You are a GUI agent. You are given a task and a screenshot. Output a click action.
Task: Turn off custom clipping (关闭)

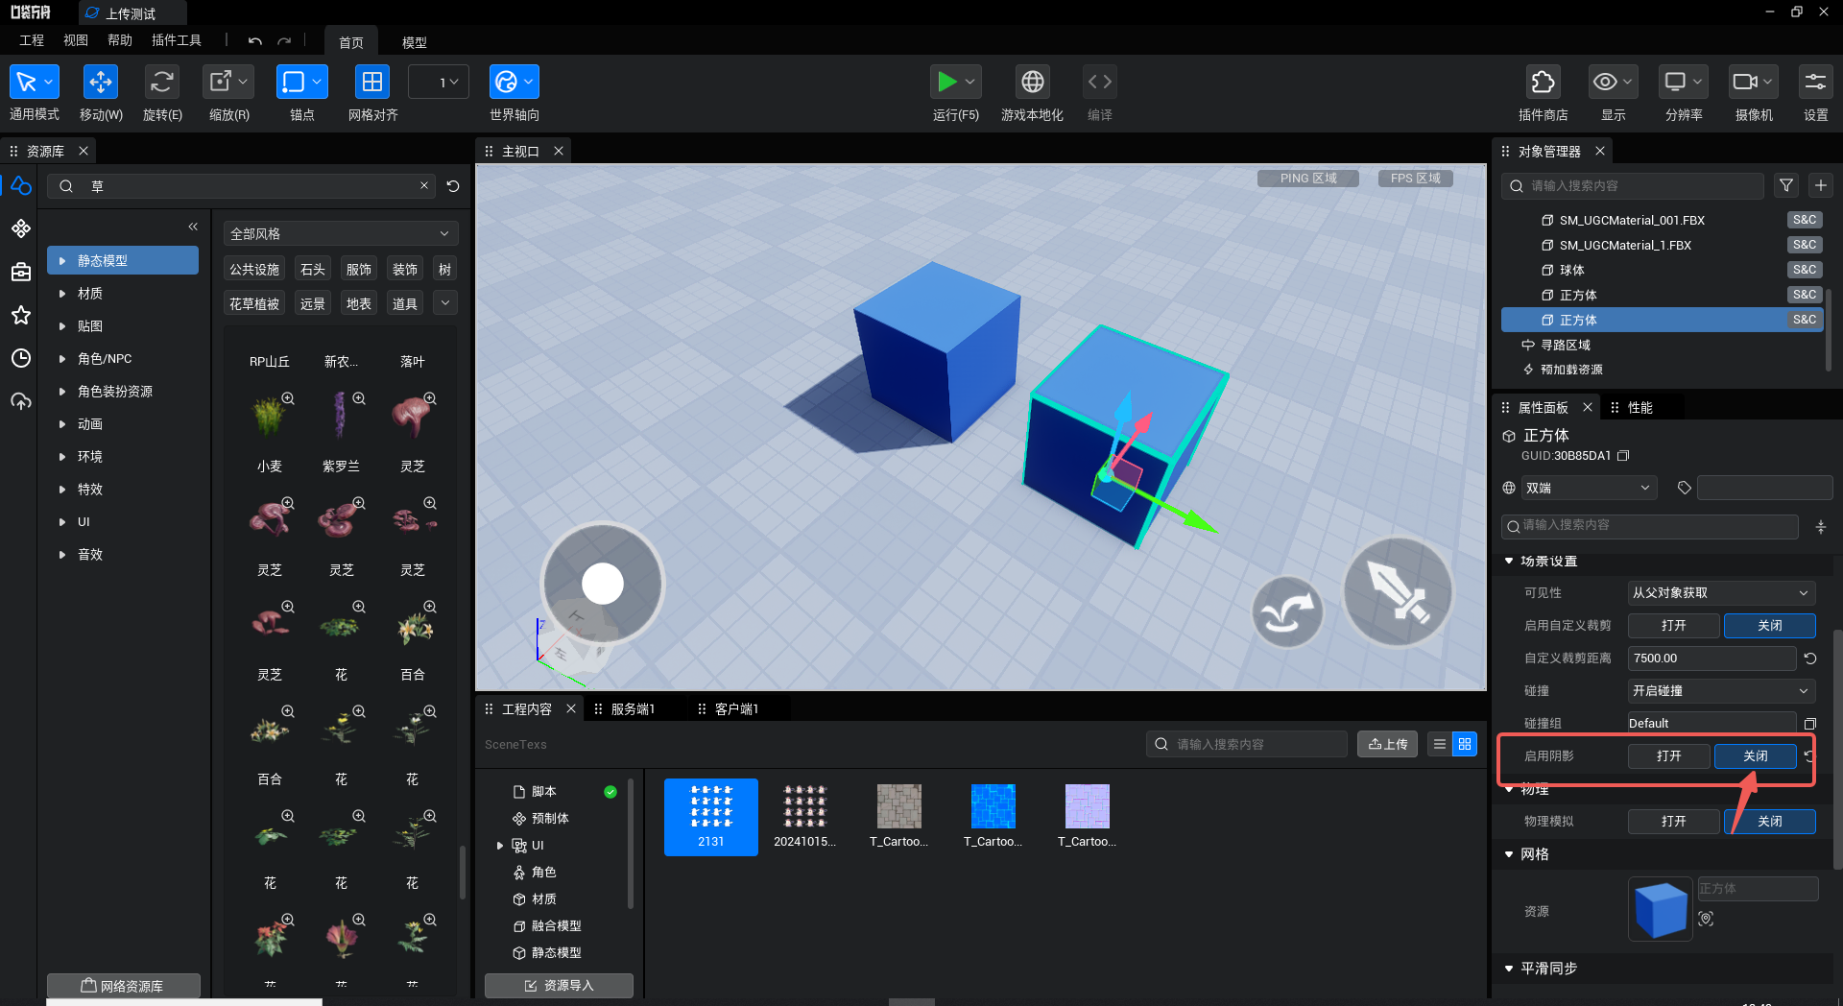1769,625
